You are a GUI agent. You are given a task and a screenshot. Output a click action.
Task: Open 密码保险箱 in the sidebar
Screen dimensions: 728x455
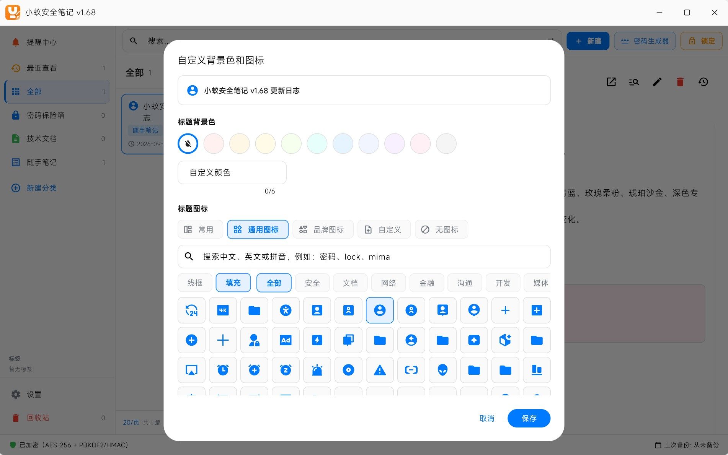(57, 115)
